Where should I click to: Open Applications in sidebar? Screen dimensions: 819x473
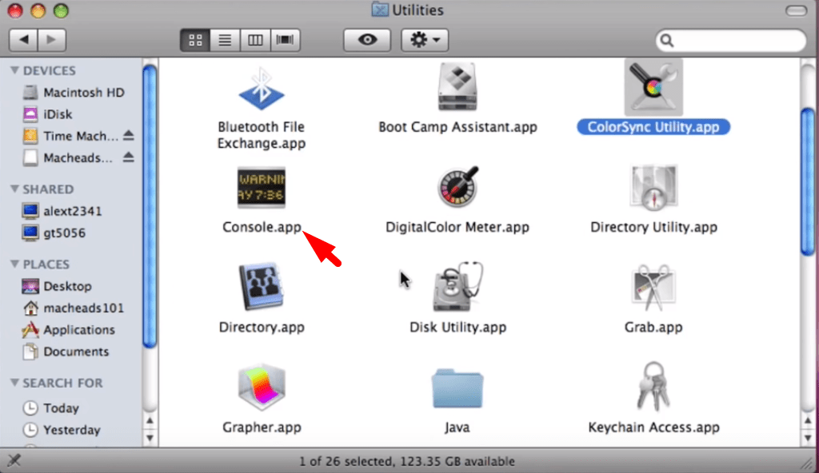[69, 330]
